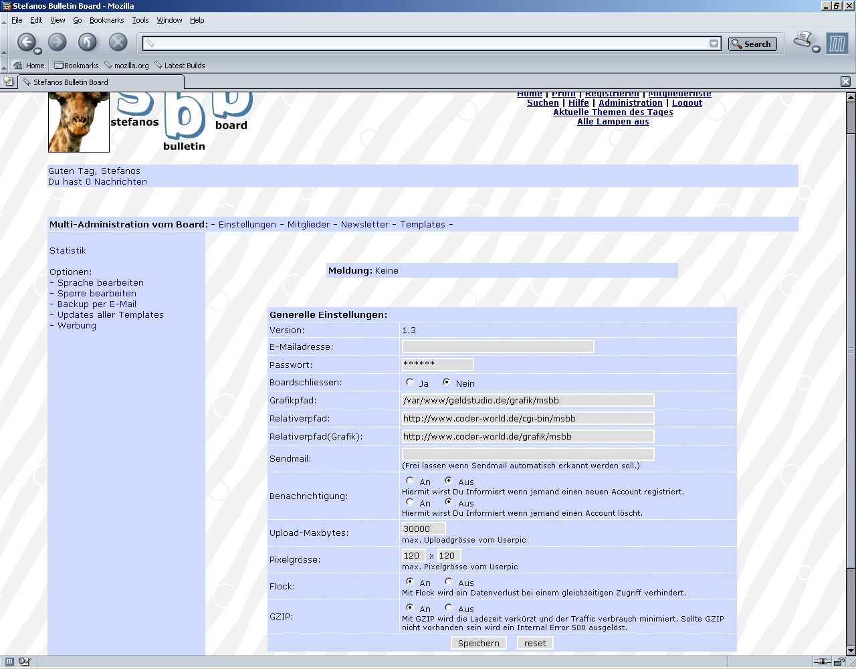Open Mail component from status bar icon
The width and height of the screenshot is (856, 669).
25,662
